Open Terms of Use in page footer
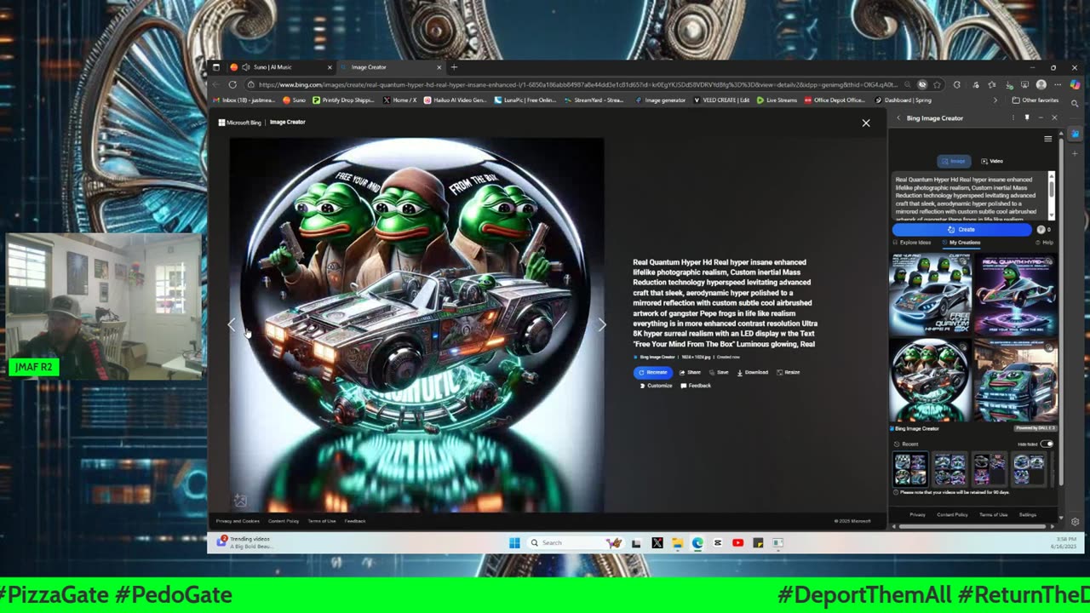This screenshot has height=613, width=1090. [x=321, y=521]
